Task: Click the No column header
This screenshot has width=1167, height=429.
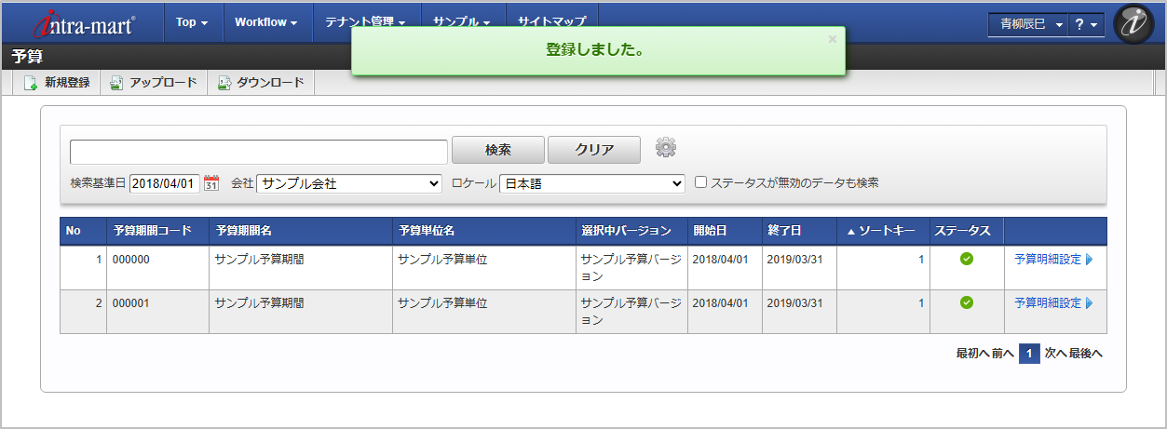Action: click(x=84, y=231)
